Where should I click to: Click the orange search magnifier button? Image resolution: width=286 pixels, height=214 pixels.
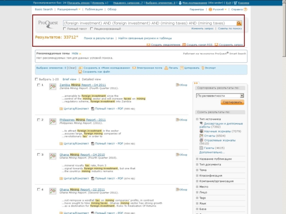[239, 24]
